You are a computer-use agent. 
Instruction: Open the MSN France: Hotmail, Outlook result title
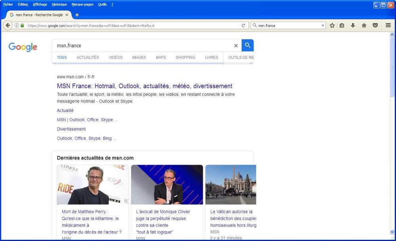pyautogui.click(x=145, y=86)
